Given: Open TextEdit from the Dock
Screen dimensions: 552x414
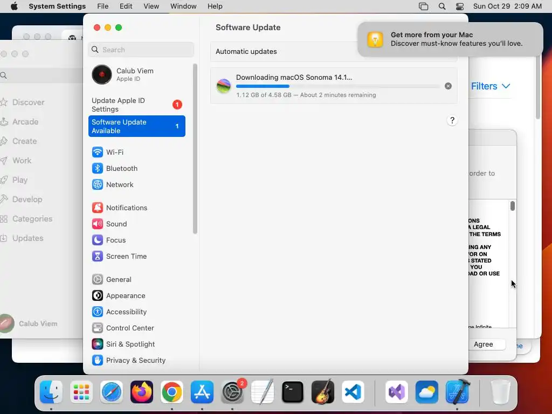Looking at the screenshot, I should point(263,392).
